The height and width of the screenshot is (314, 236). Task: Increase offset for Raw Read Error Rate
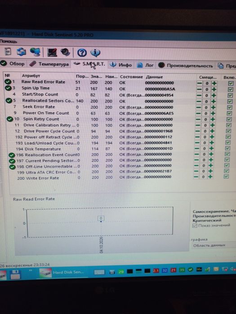(x=214, y=83)
